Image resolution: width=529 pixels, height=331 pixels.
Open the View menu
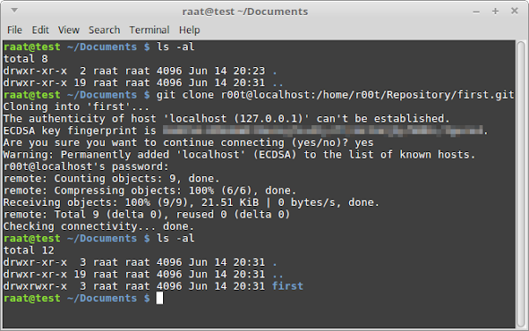(x=69, y=30)
